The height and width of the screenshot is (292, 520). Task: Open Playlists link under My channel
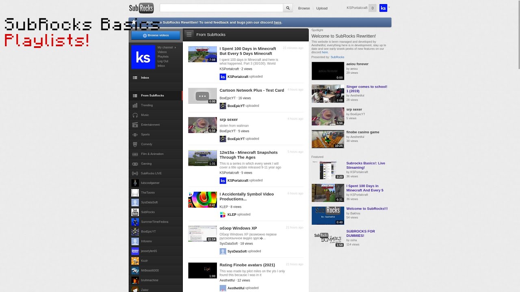[x=163, y=57]
